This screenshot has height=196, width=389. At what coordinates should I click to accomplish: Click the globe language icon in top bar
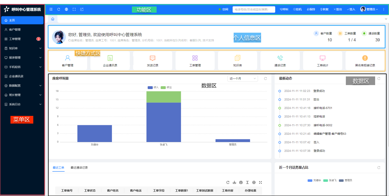[x=66, y=9]
